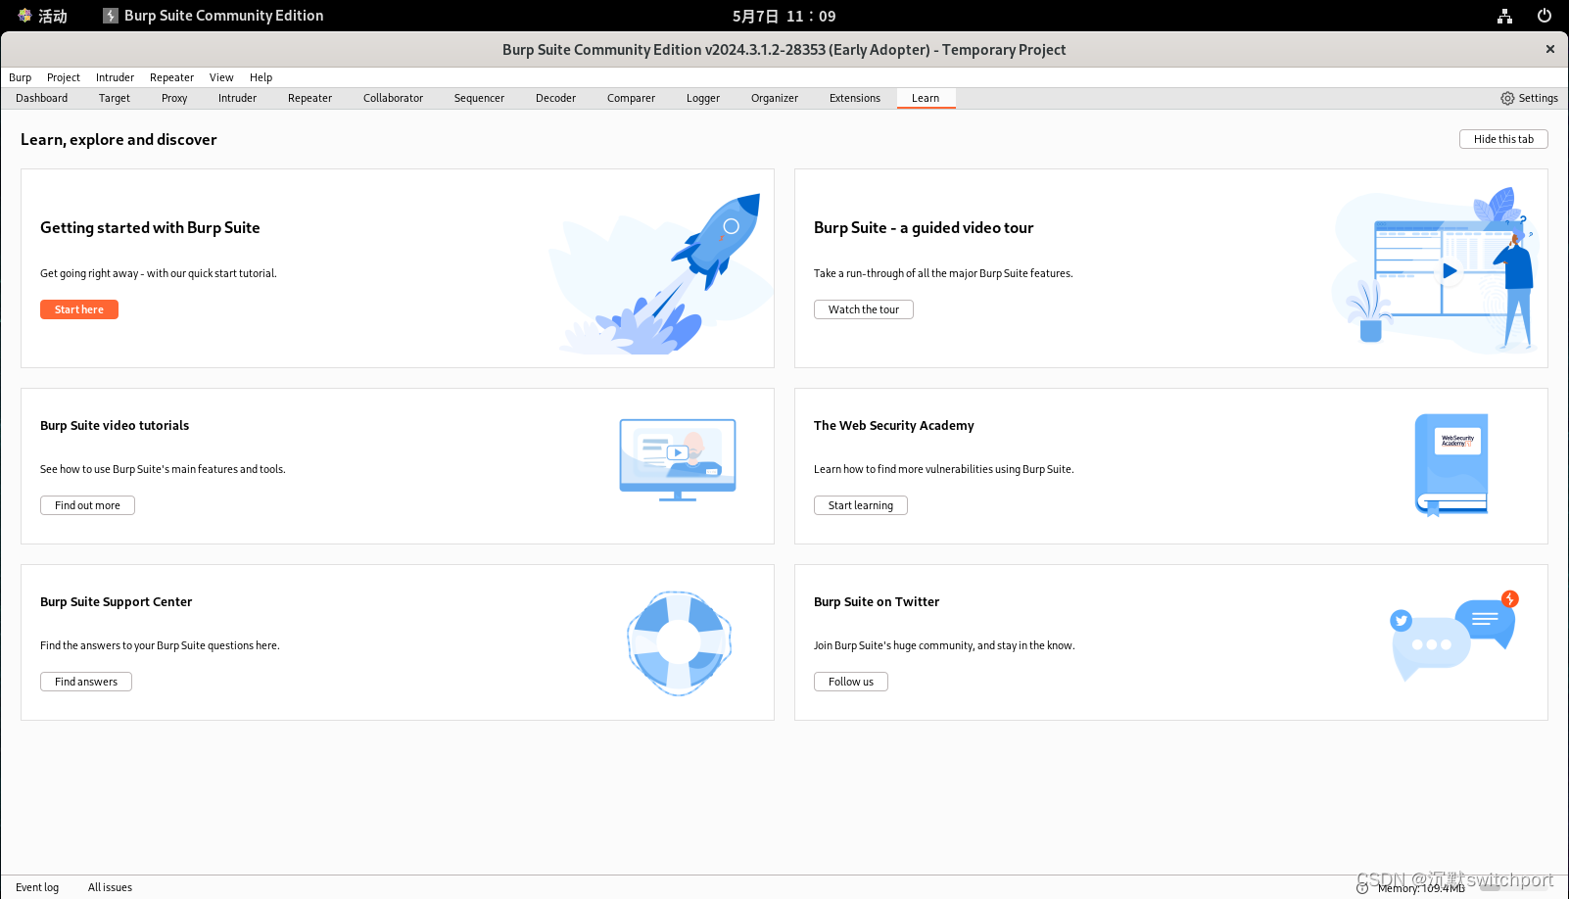Image resolution: width=1569 pixels, height=899 pixels.
Task: Click the 活动 Activities button in top bar
Action: [43, 16]
